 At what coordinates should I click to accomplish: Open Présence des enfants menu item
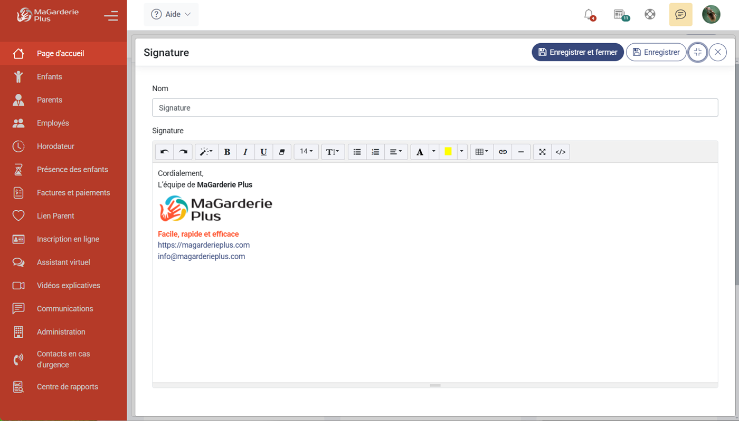(63, 169)
